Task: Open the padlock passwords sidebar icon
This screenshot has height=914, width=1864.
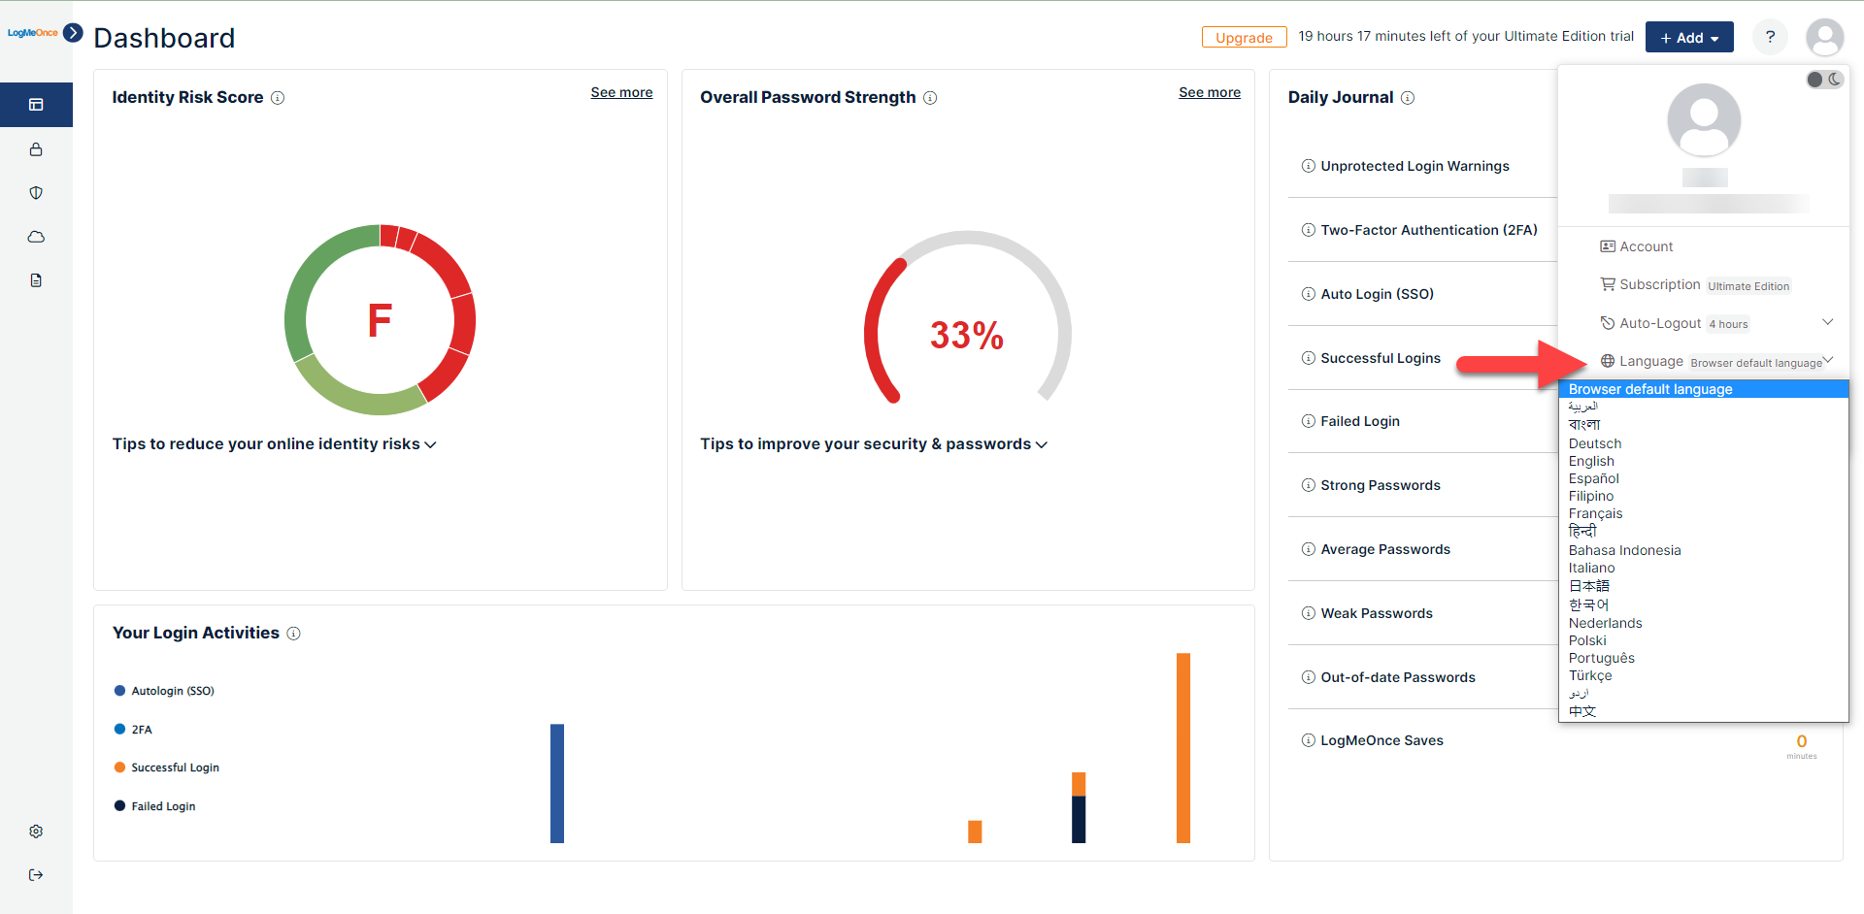Action: pyautogui.click(x=36, y=149)
